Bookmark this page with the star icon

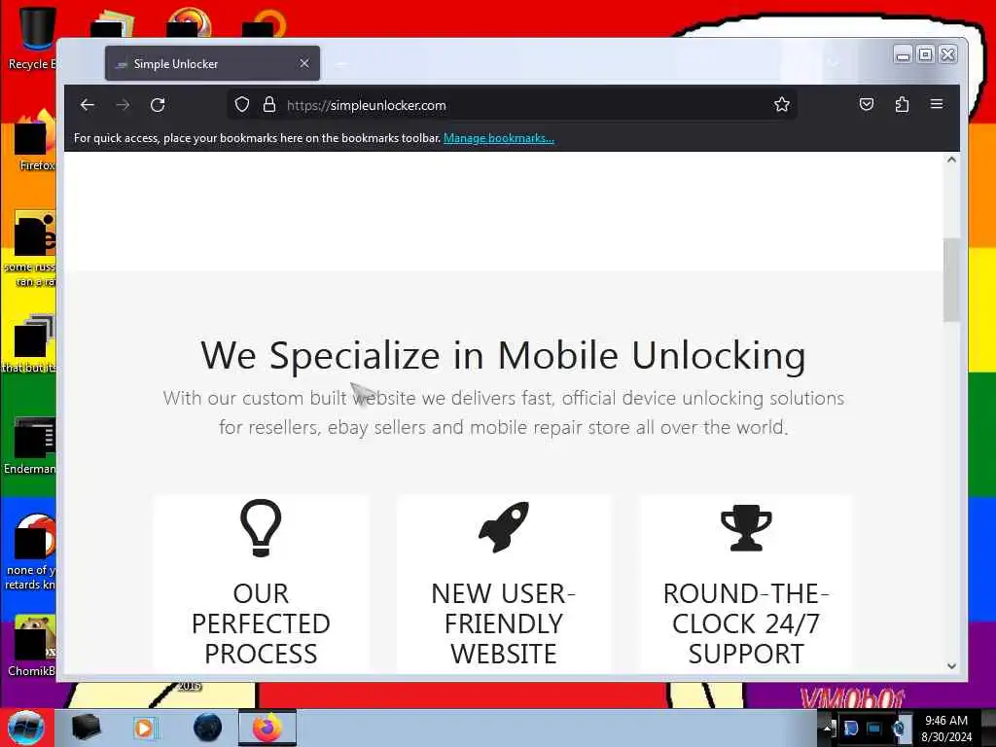point(782,104)
